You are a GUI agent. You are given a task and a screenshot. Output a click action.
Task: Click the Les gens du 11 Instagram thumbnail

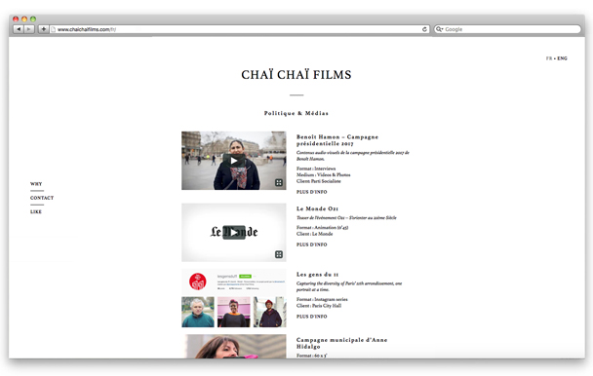click(234, 298)
